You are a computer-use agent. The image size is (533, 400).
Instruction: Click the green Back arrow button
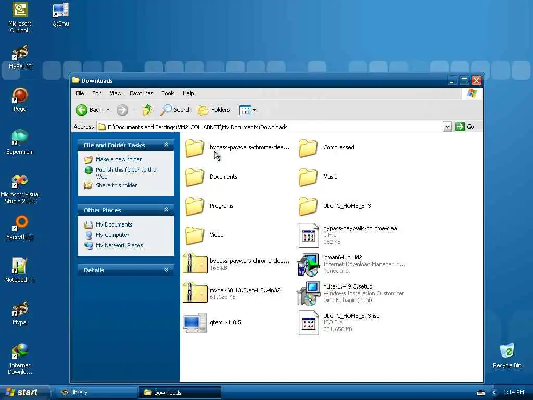click(82, 110)
